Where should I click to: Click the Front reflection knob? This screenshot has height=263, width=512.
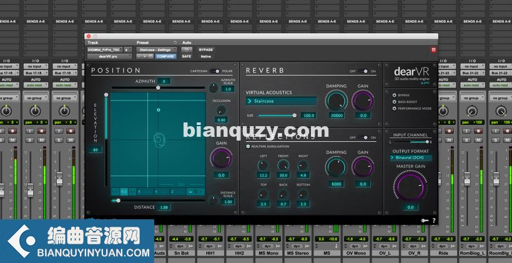click(283, 165)
